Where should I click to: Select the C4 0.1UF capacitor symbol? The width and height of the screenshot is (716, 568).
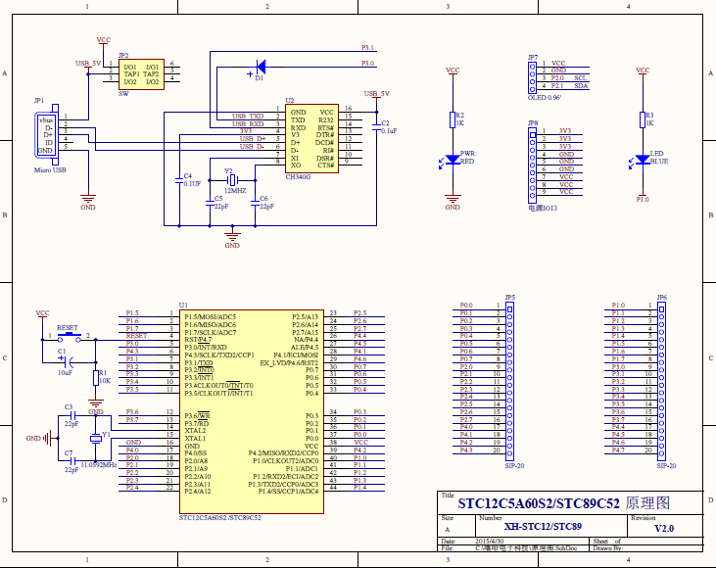(x=179, y=180)
